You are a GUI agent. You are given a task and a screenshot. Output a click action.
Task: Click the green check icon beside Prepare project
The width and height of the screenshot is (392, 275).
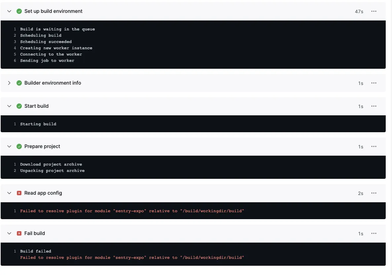coord(19,146)
